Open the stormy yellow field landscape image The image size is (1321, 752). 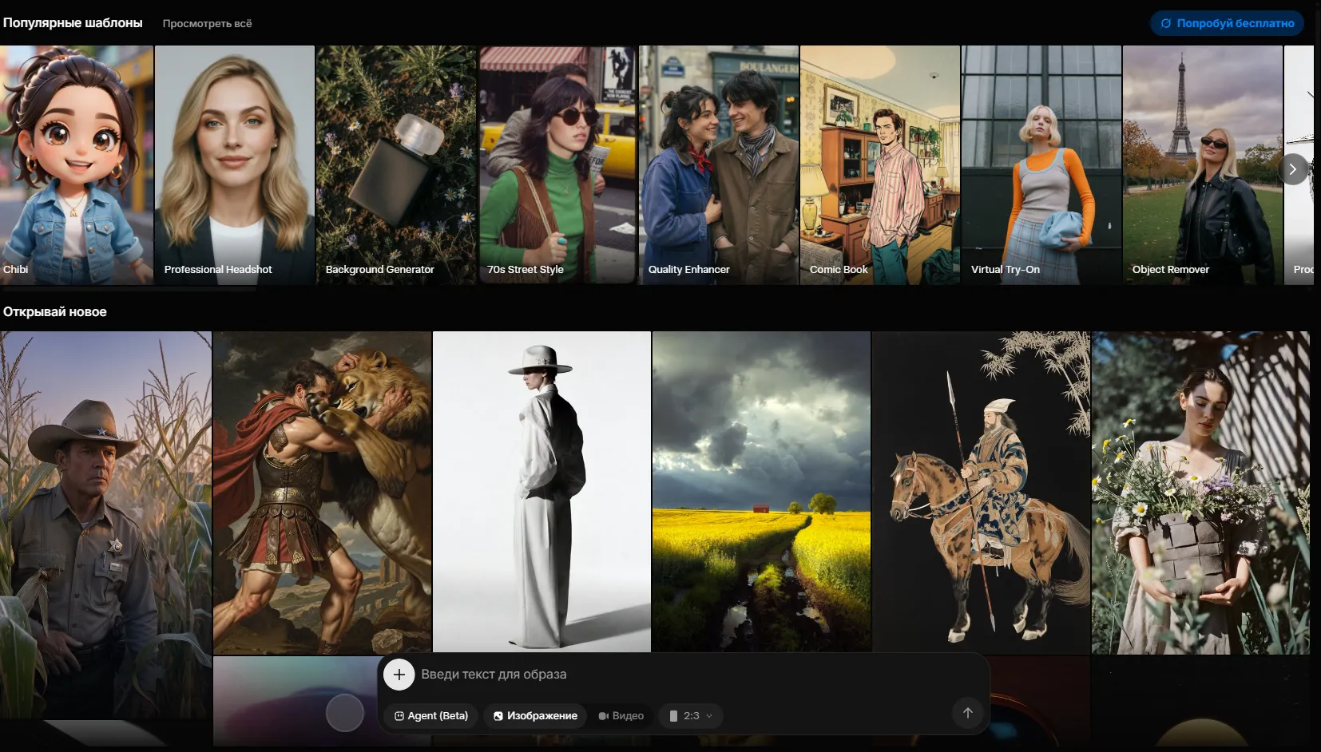(x=761, y=493)
